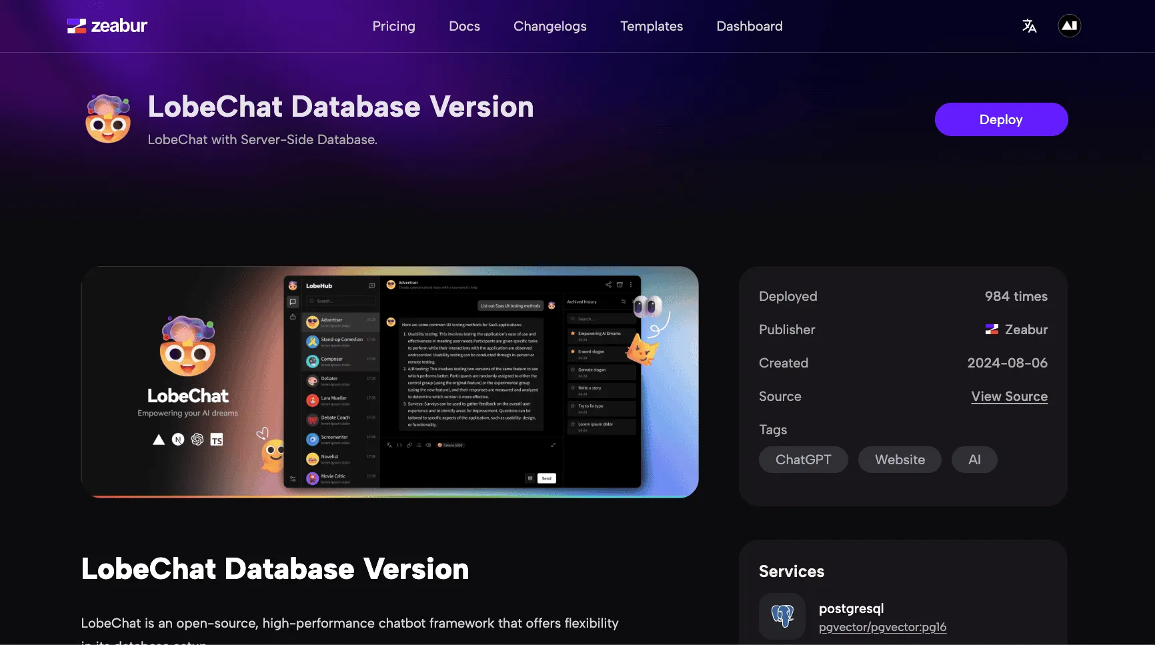Deploy the LobeChat template
Viewport: 1155px width, 645px height.
(1001, 119)
